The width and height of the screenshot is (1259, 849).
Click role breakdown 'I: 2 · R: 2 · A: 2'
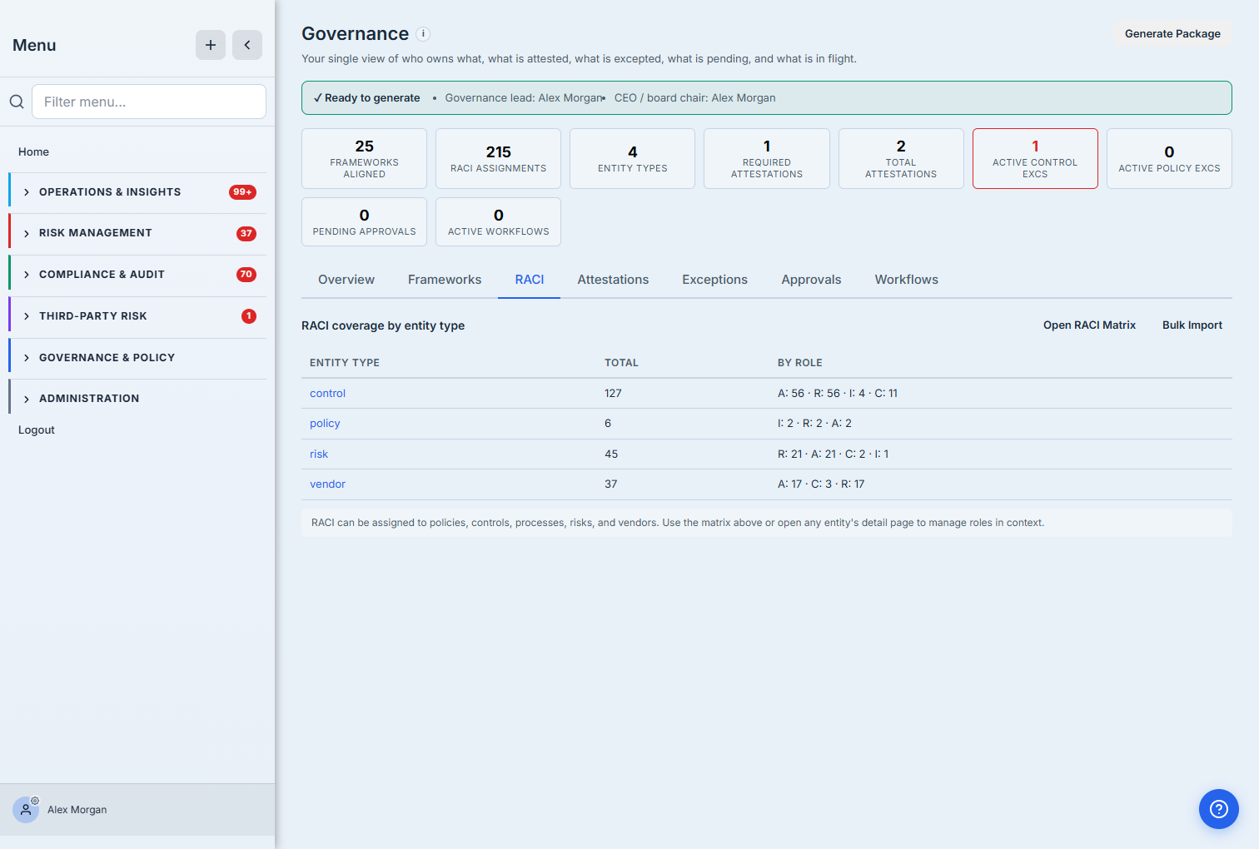[814, 424]
